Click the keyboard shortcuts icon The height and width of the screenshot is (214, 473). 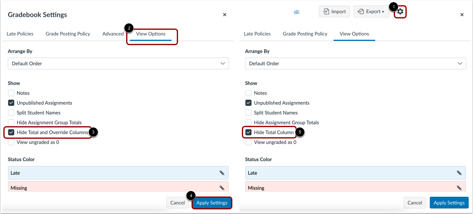(x=296, y=11)
